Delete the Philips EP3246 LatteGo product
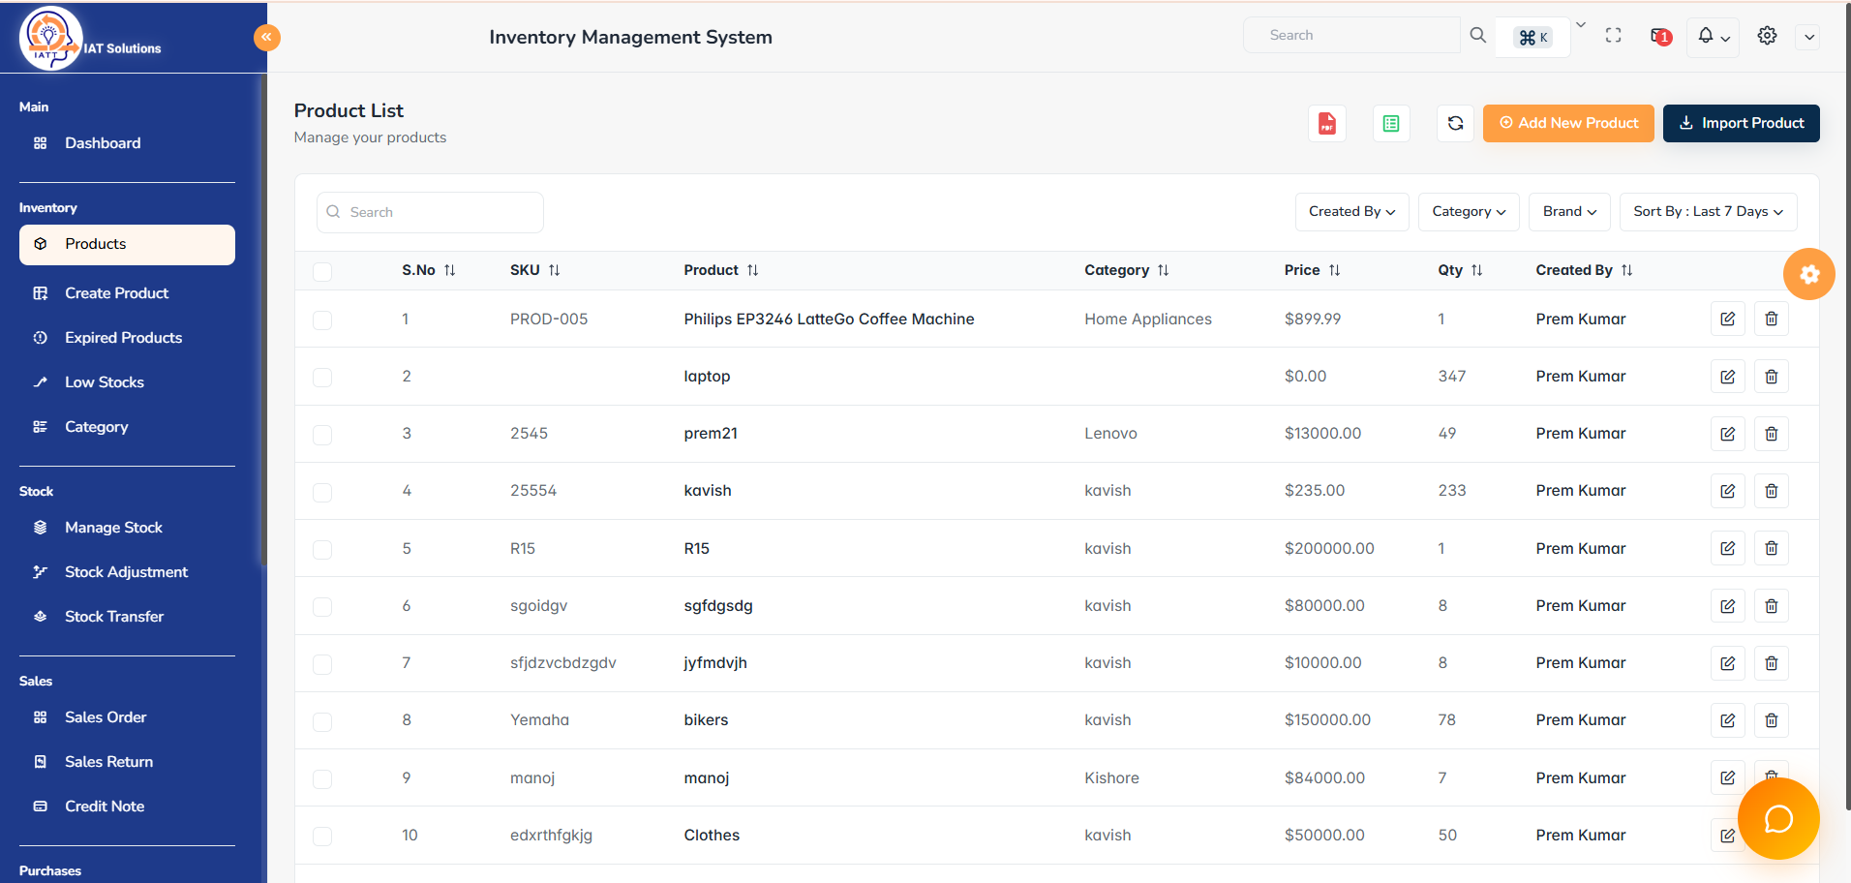This screenshot has height=883, width=1851. 1771,320
